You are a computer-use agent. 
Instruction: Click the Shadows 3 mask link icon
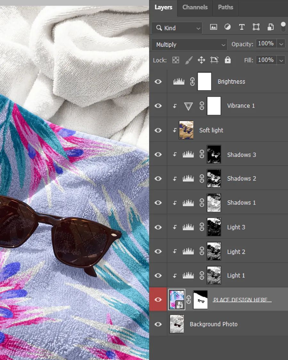pyautogui.click(x=202, y=154)
